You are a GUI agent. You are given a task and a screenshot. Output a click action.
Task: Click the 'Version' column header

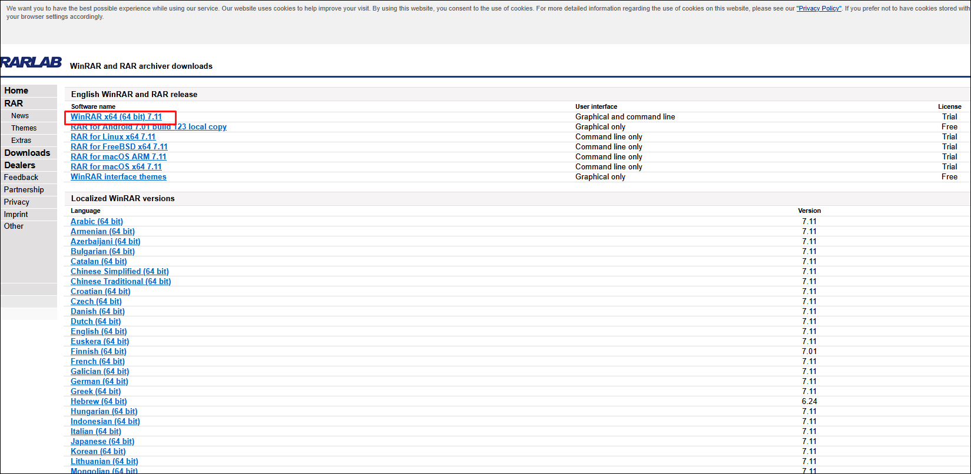[809, 211]
